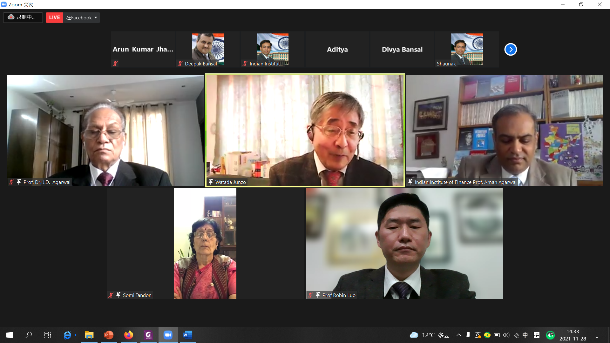Click pin icon on Prof Robin Luo tile
This screenshot has width=610, height=343.
point(318,295)
